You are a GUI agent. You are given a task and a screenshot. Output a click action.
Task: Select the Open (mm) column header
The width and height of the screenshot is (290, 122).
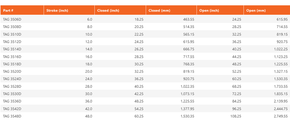point(256,10)
